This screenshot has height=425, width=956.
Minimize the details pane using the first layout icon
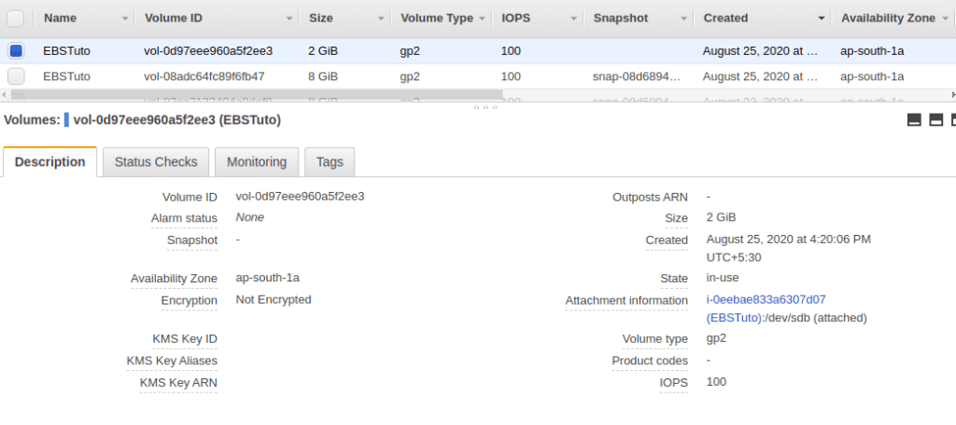pyautogui.click(x=914, y=120)
